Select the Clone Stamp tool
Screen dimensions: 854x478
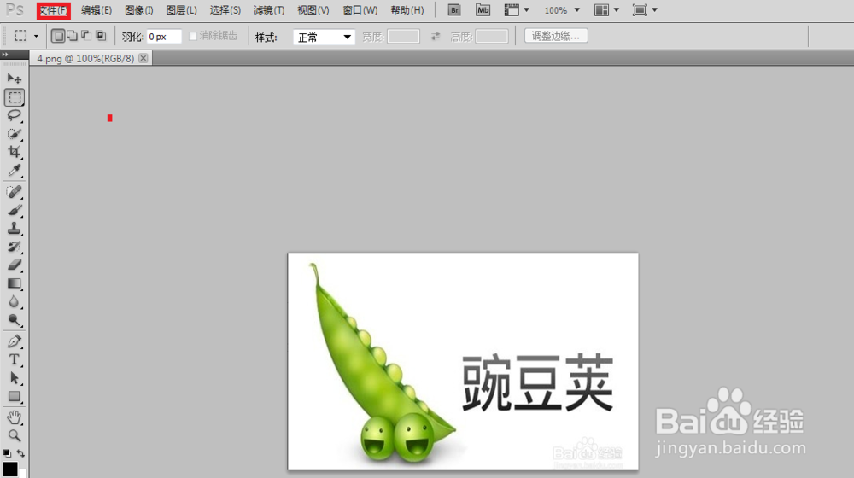[15, 229]
